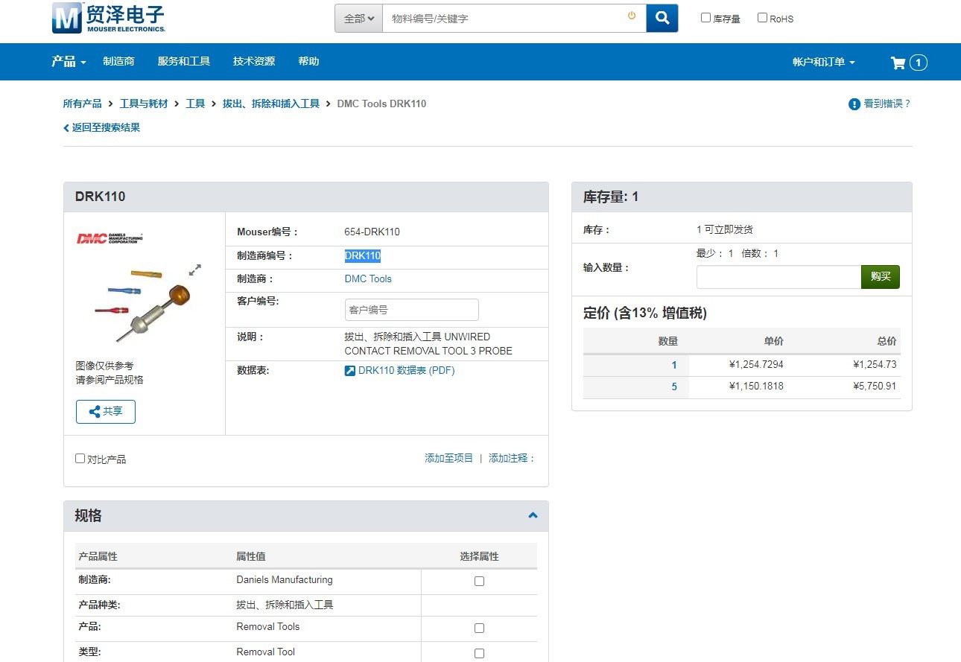Click the 看到错误 link
The image size is (961, 662).
tap(887, 104)
